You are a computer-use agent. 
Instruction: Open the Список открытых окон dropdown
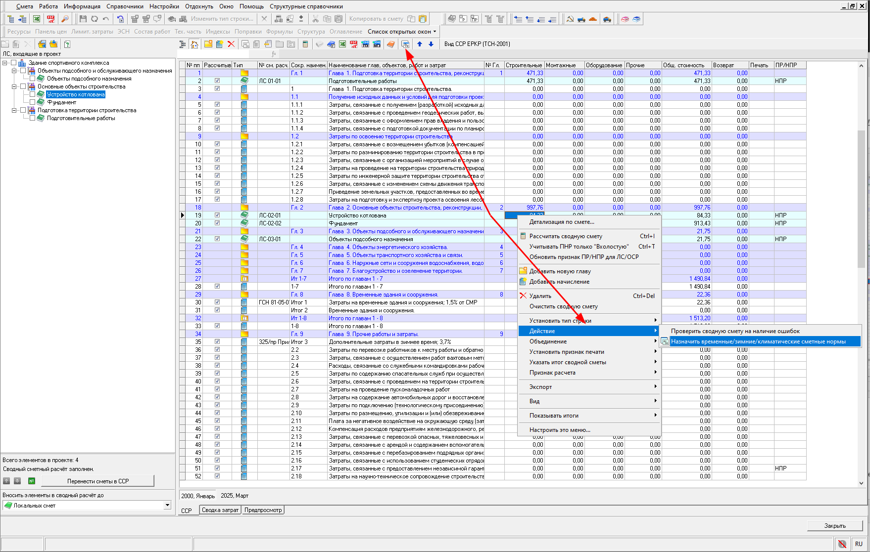click(402, 32)
